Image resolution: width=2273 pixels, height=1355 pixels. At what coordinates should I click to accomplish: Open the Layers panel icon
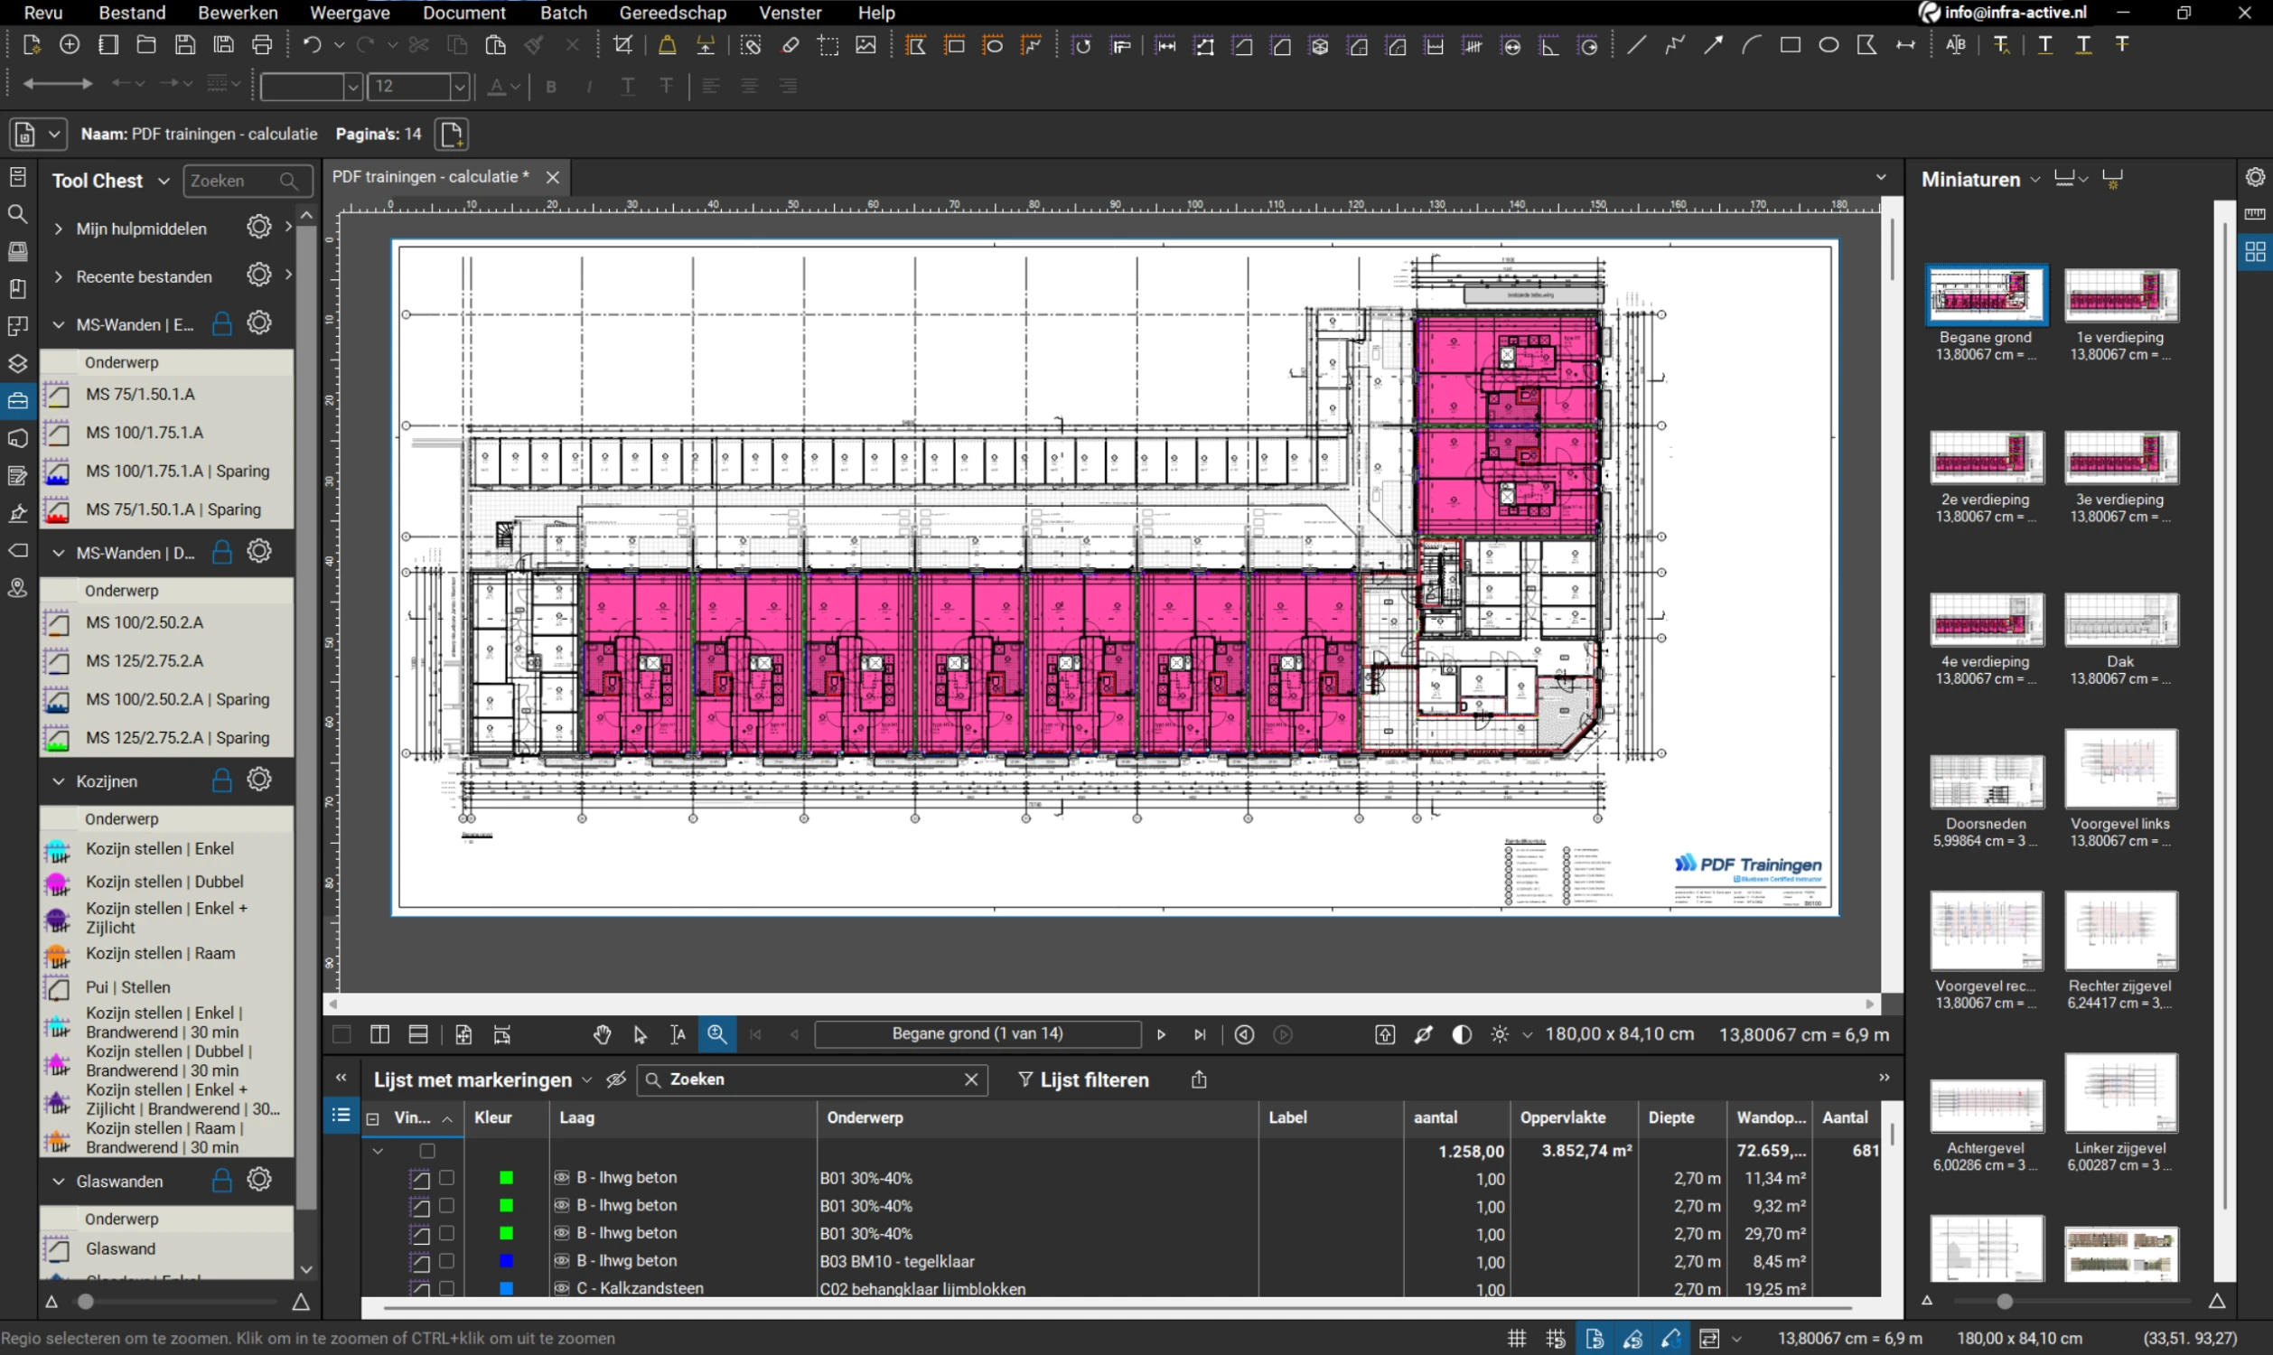[x=17, y=363]
